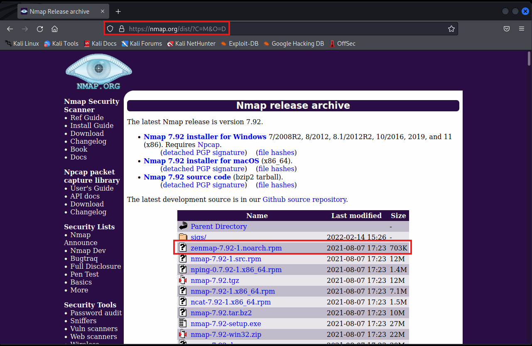Open the Vuln scanners sidebar link
The width and height of the screenshot is (532, 346).
[94, 329]
